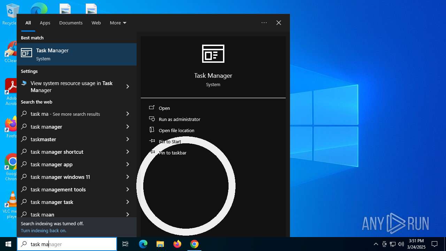
Task: Switch to the Documents search tab
Action: [x=71, y=23]
